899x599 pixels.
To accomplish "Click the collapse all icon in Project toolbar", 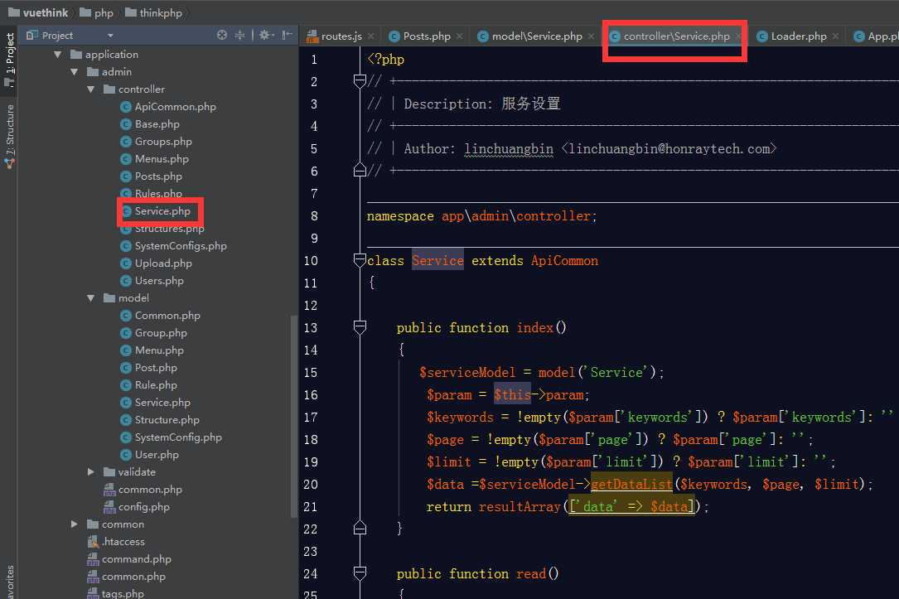I will pos(239,35).
